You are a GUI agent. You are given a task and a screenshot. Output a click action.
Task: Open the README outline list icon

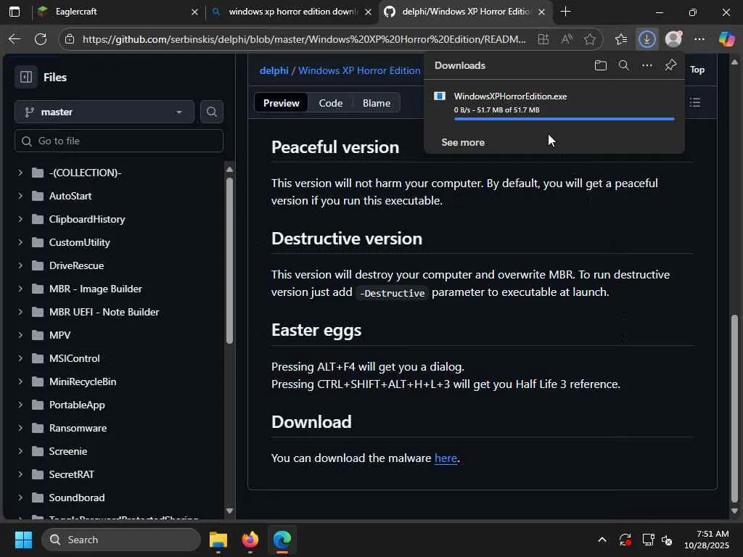click(695, 102)
